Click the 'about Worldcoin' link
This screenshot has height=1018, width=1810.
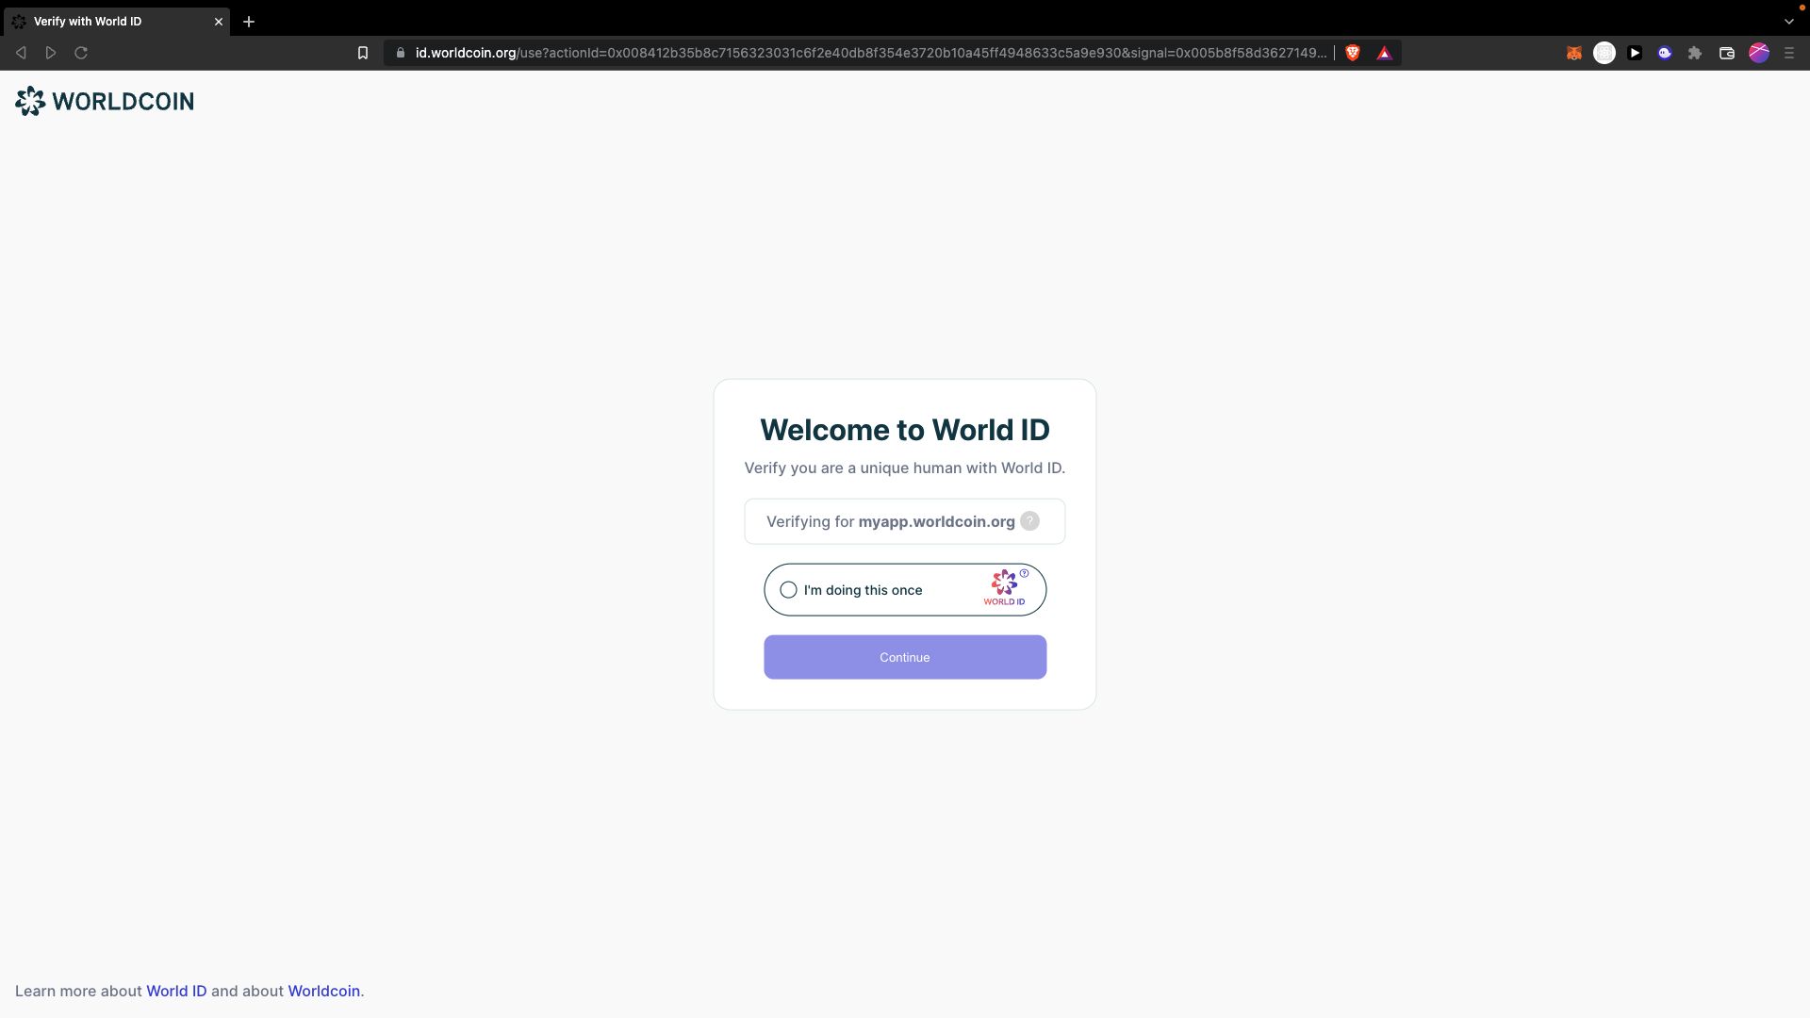(323, 991)
